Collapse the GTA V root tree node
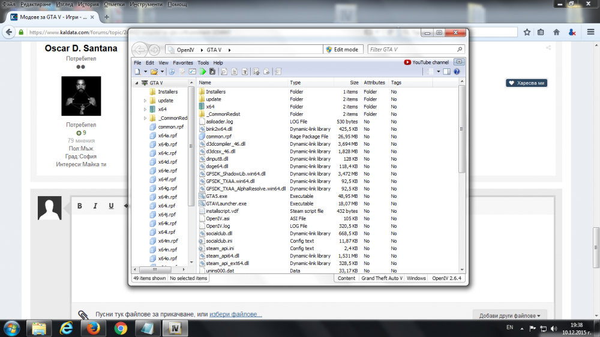Screen dimensions: 600x337 tap(137, 83)
